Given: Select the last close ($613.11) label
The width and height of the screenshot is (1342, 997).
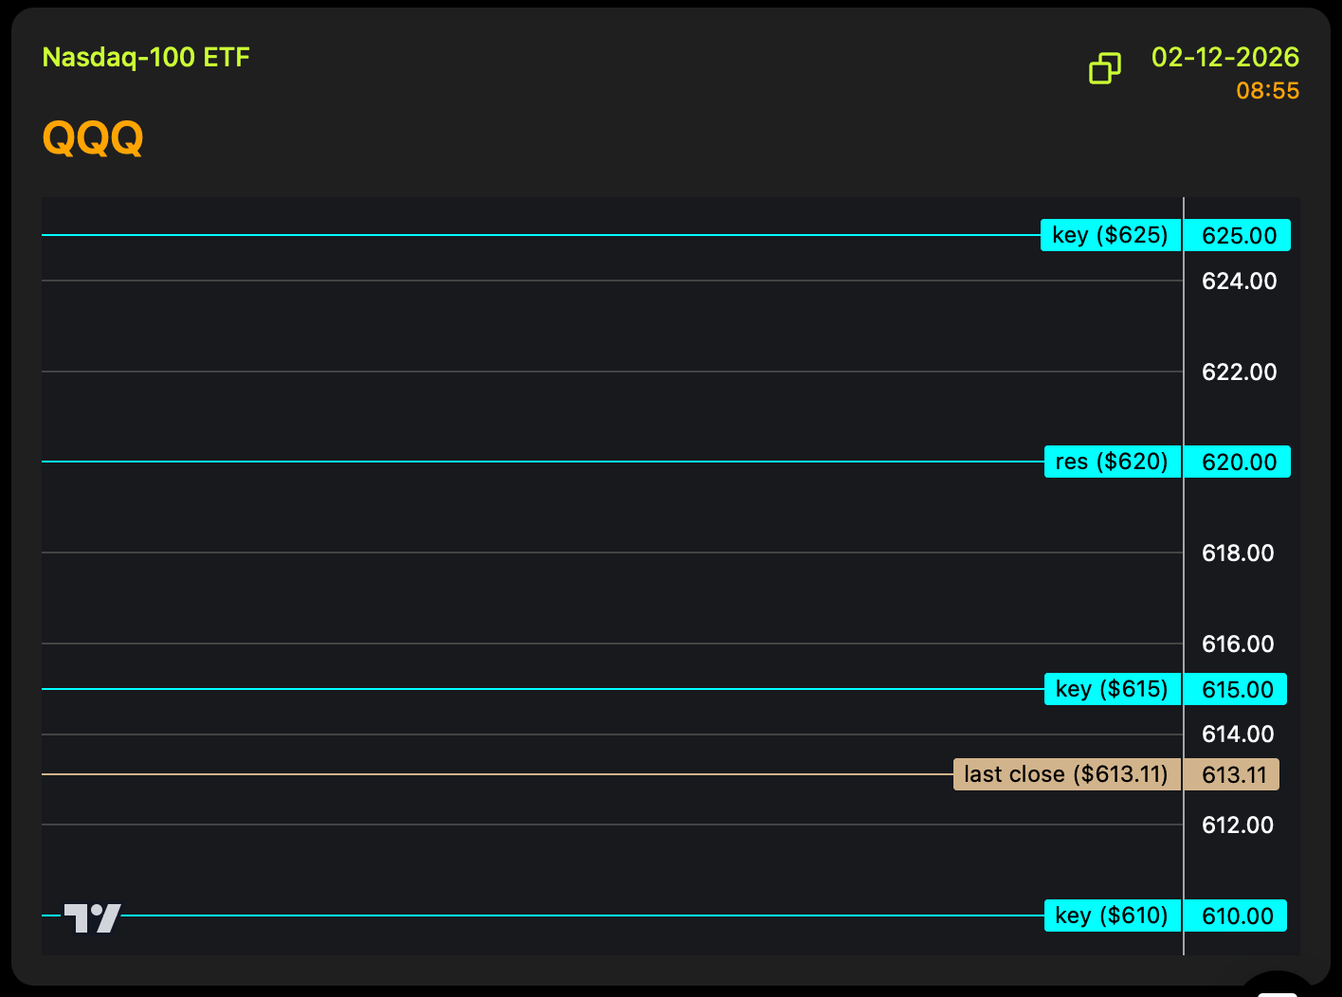Looking at the screenshot, I should 1067,774.
